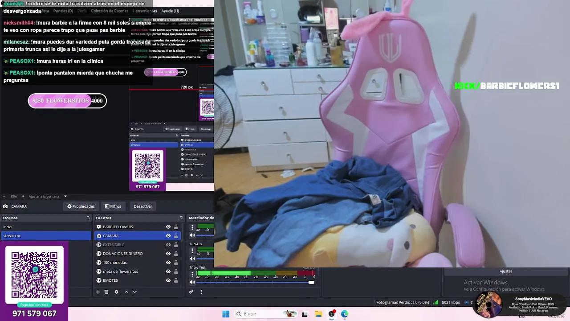Open File Explorer from taskbar

coord(318,314)
